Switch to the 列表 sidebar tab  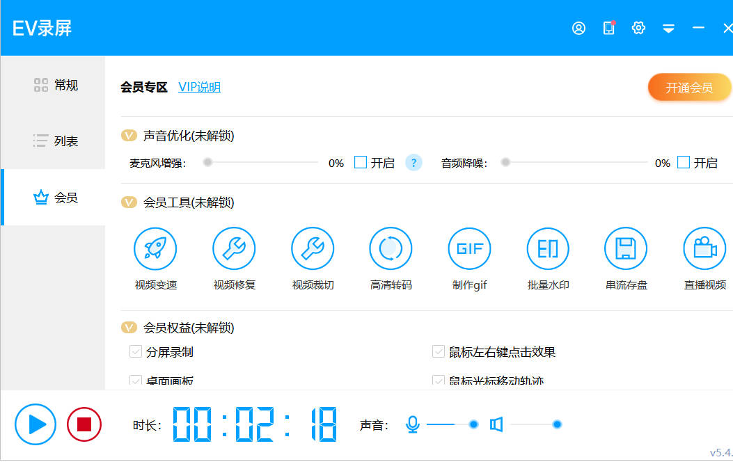click(56, 141)
